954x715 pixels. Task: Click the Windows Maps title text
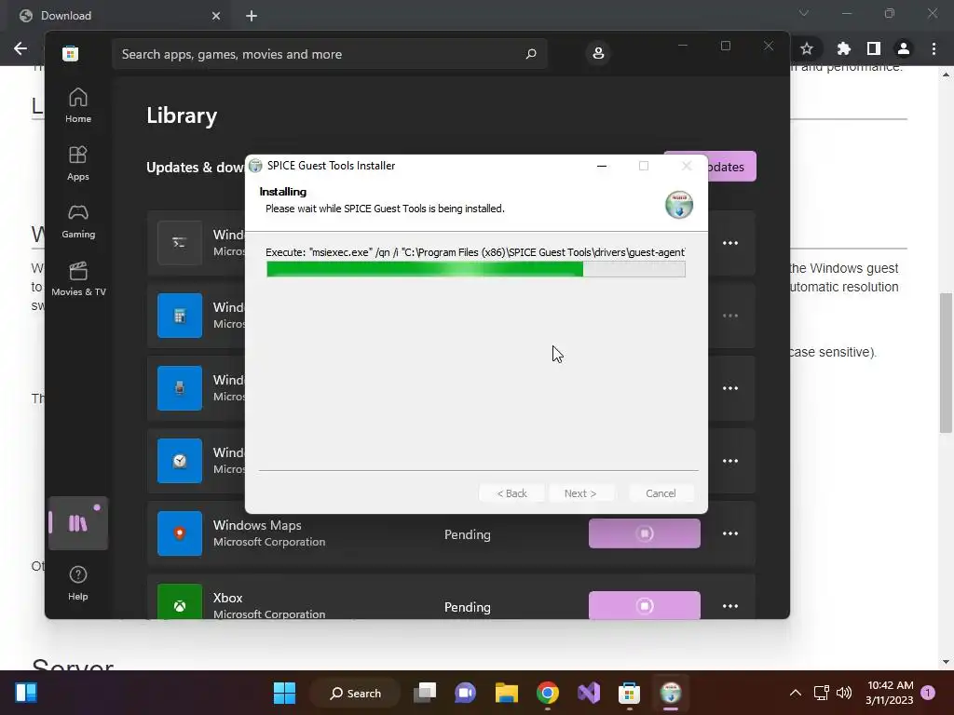[x=257, y=525]
